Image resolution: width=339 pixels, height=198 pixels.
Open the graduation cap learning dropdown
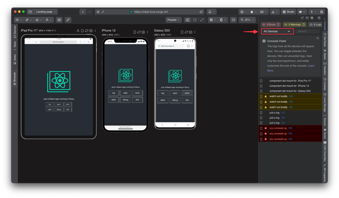(x=301, y=12)
